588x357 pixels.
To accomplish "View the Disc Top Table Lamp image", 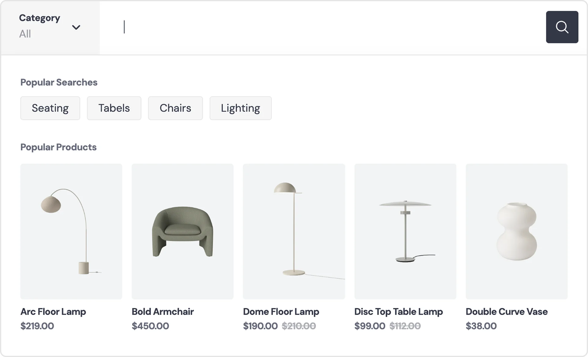I will (x=405, y=231).
